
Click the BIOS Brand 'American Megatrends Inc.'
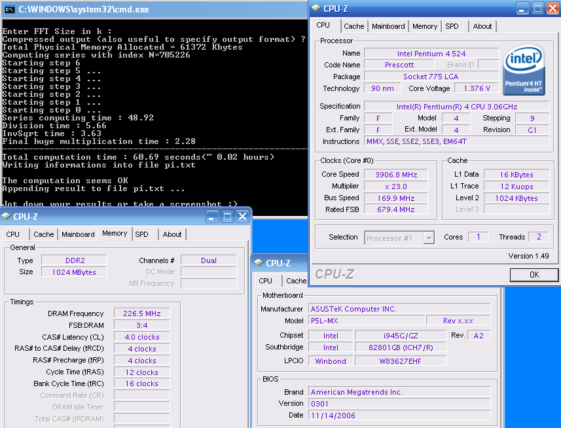pos(399,392)
